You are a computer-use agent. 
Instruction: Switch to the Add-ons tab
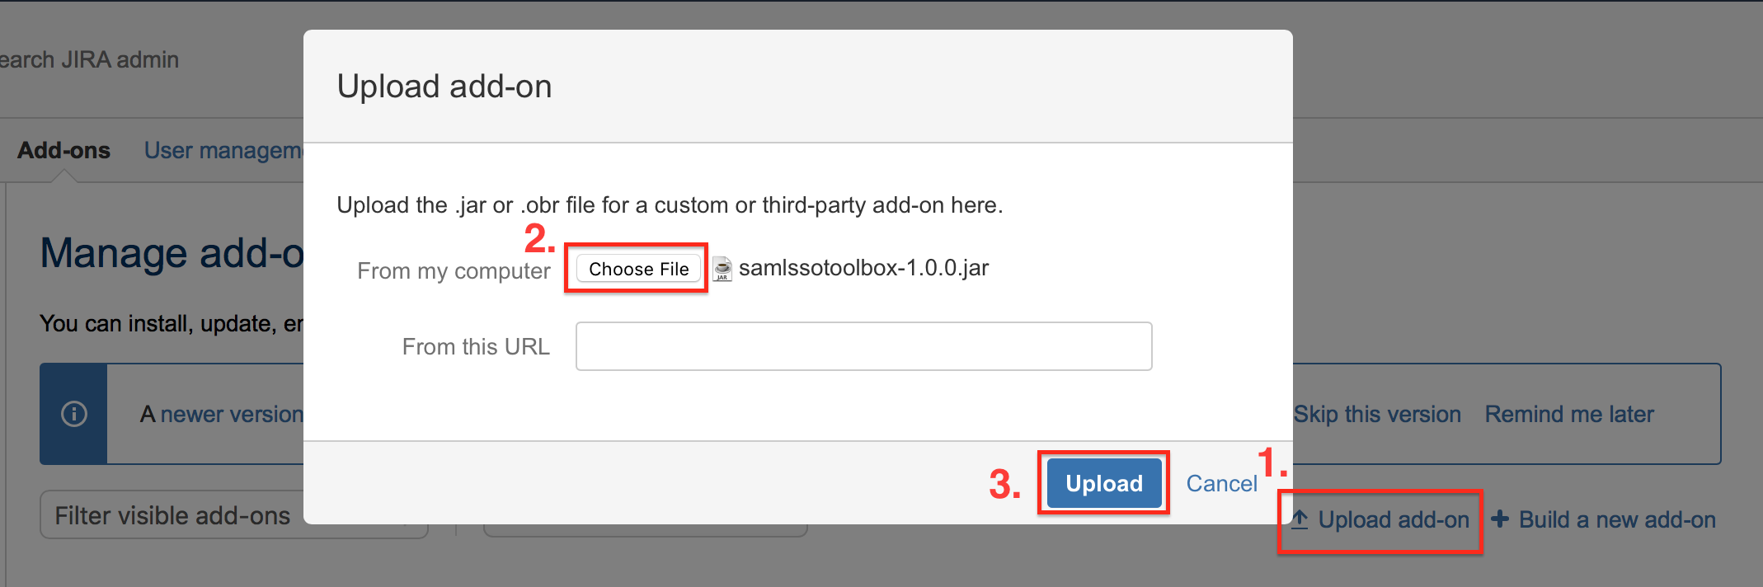(63, 150)
